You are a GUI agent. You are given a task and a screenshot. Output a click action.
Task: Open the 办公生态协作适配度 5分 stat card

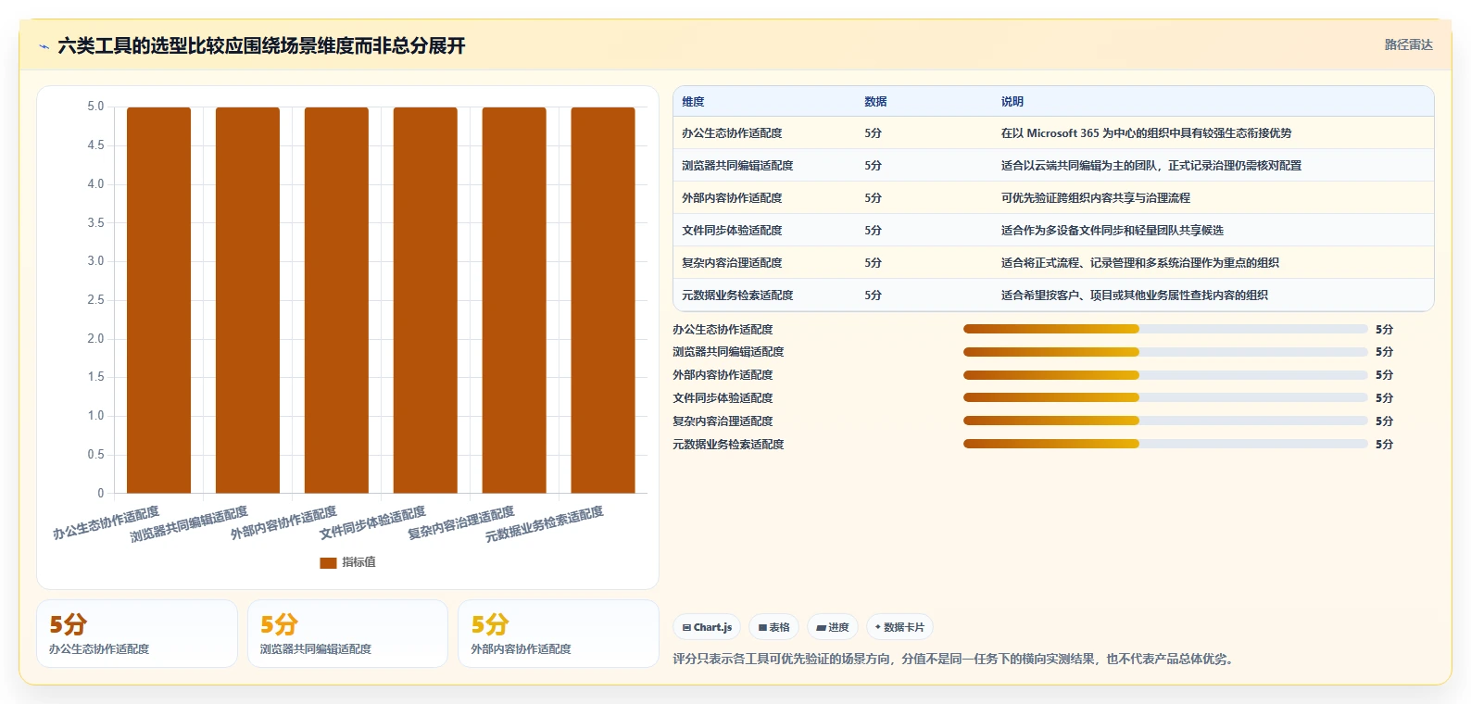137,634
